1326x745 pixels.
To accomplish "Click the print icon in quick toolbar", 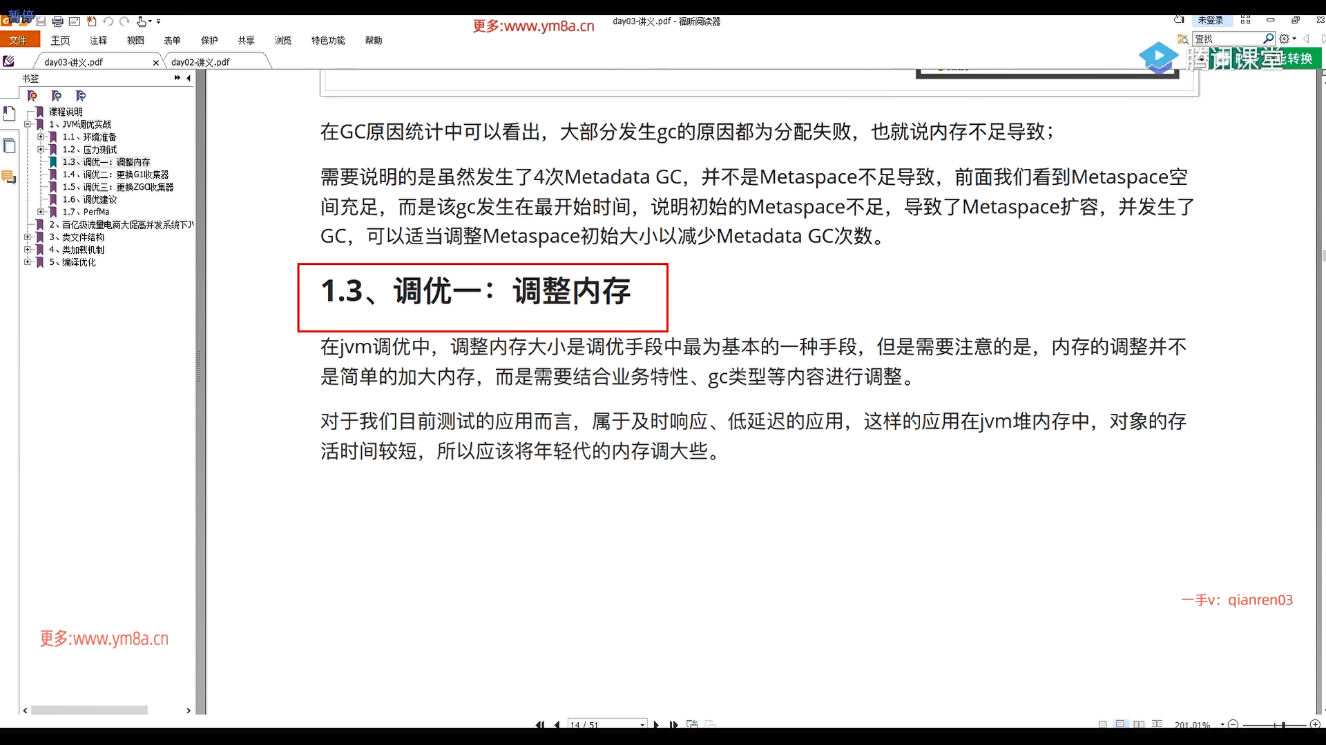I will [x=58, y=22].
